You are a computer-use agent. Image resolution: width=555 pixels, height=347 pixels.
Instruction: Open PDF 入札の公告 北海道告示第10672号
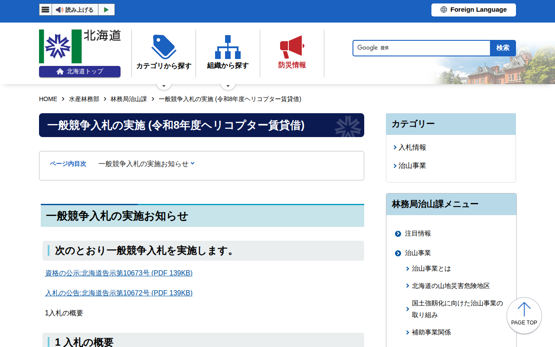[119, 293]
